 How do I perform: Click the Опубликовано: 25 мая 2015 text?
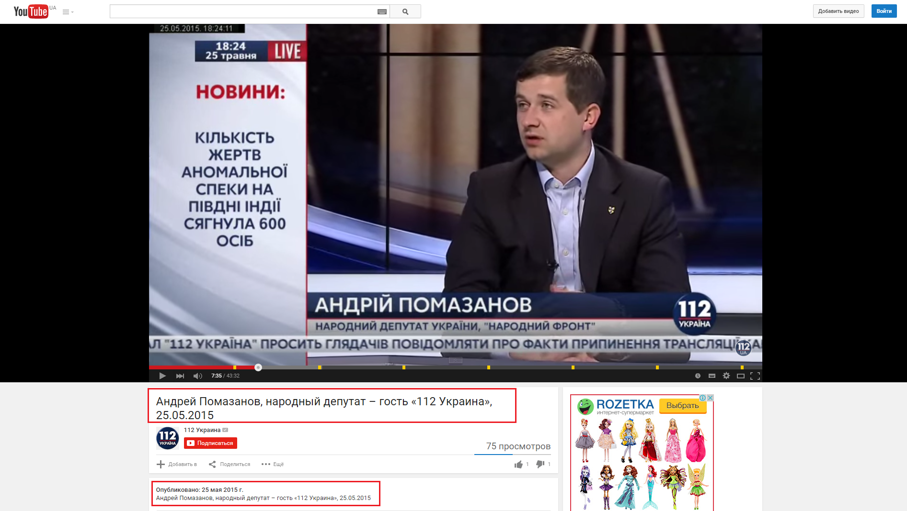coord(199,489)
